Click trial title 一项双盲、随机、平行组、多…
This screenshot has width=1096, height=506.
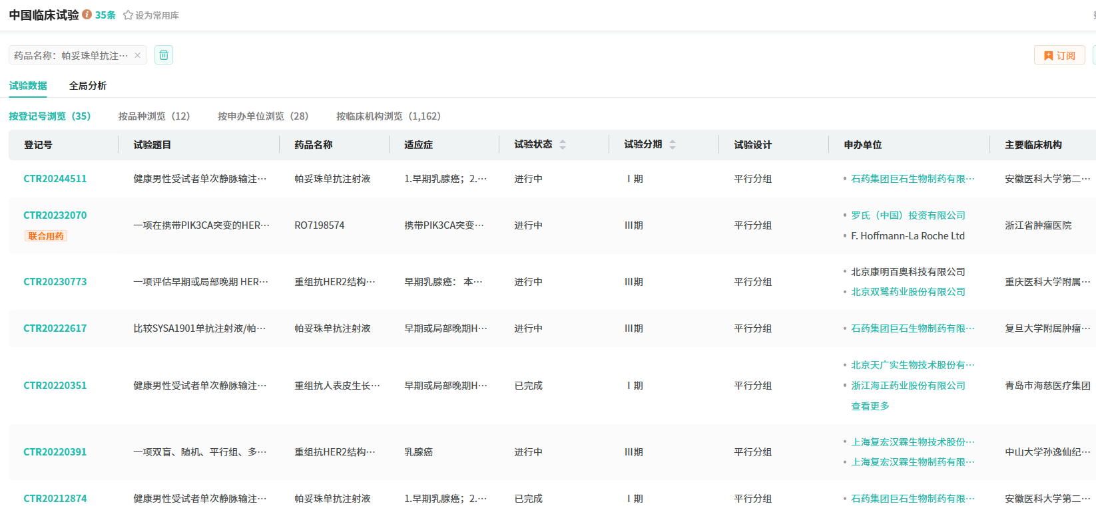pyautogui.click(x=200, y=452)
